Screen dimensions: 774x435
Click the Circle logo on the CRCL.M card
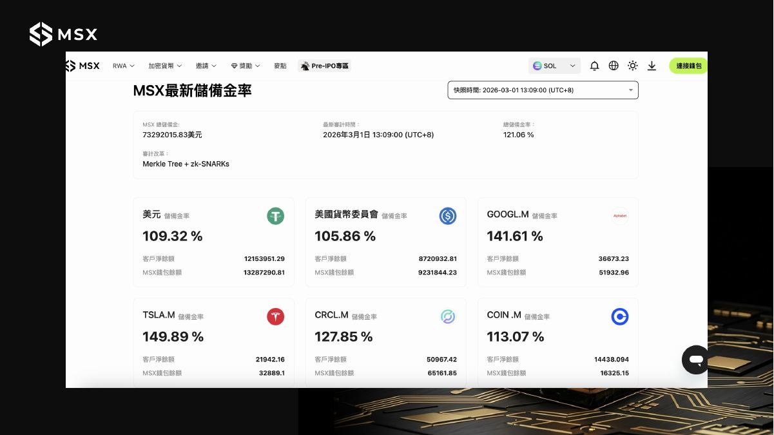pyautogui.click(x=448, y=316)
